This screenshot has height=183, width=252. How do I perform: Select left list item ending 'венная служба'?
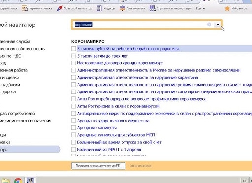pos(15,41)
